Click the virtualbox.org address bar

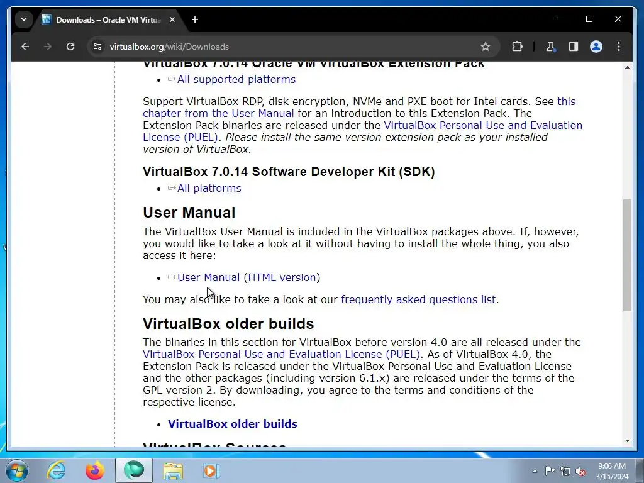(287, 47)
